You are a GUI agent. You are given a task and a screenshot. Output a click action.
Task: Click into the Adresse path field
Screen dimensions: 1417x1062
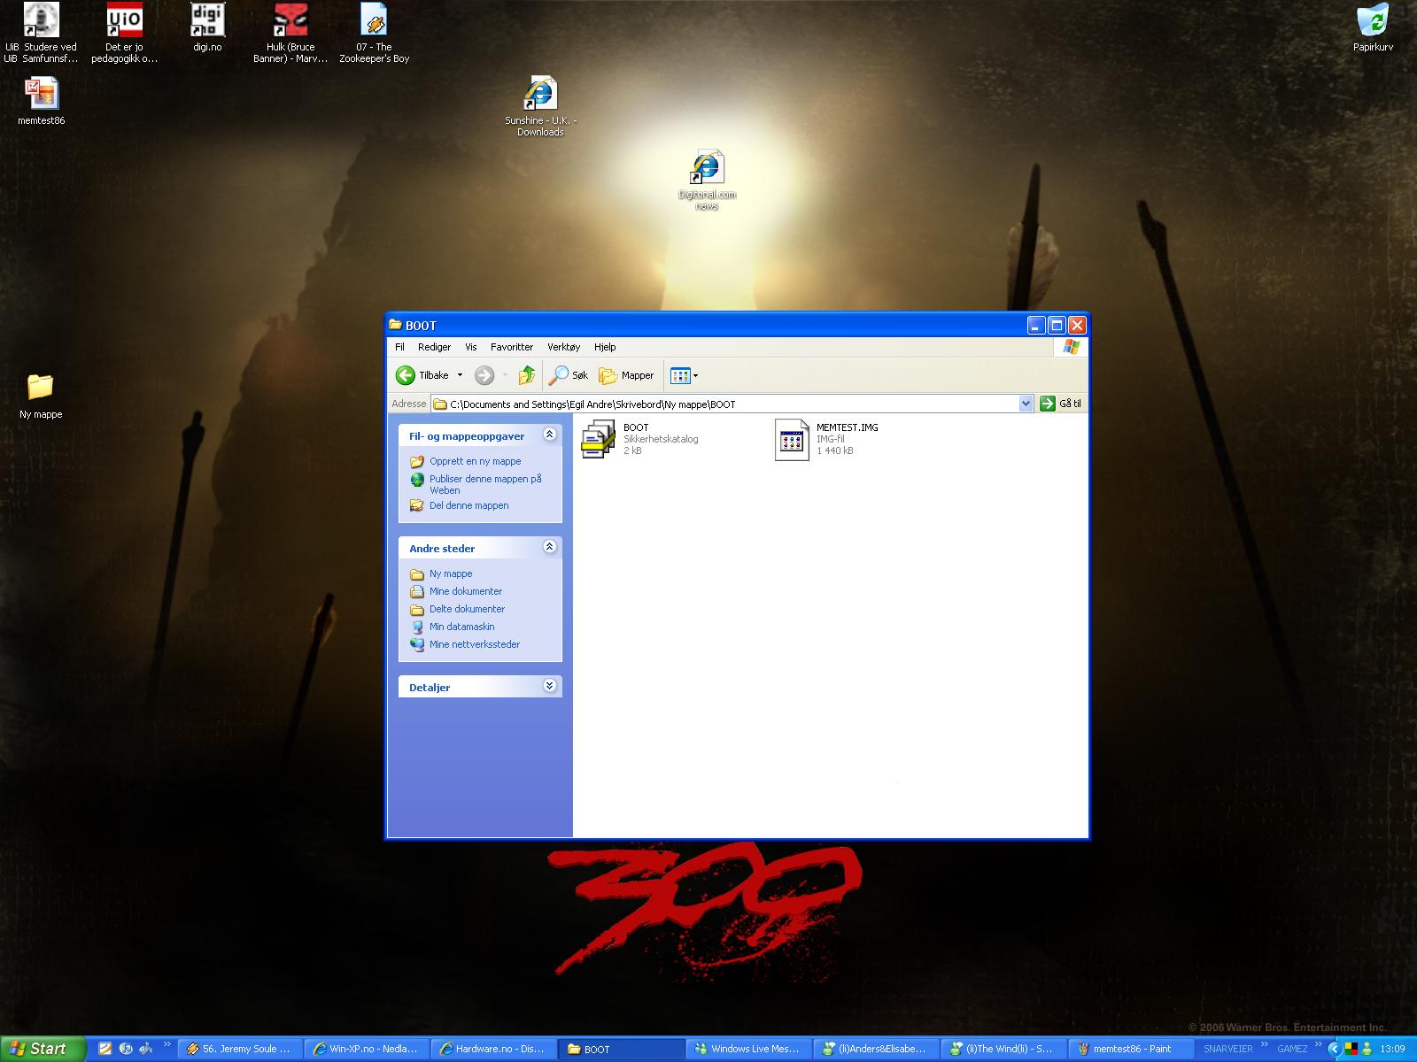724,404
